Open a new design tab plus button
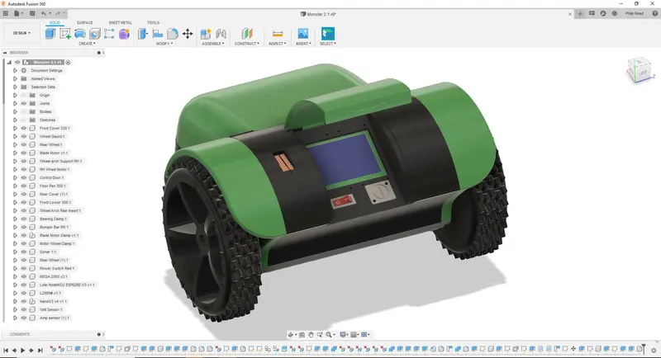 [x=580, y=13]
